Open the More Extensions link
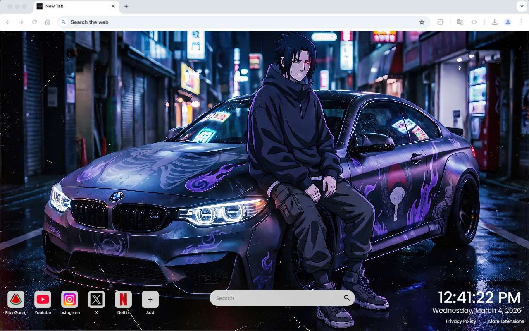 tap(506, 321)
